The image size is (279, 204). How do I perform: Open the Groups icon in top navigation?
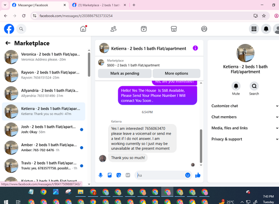click(204, 29)
